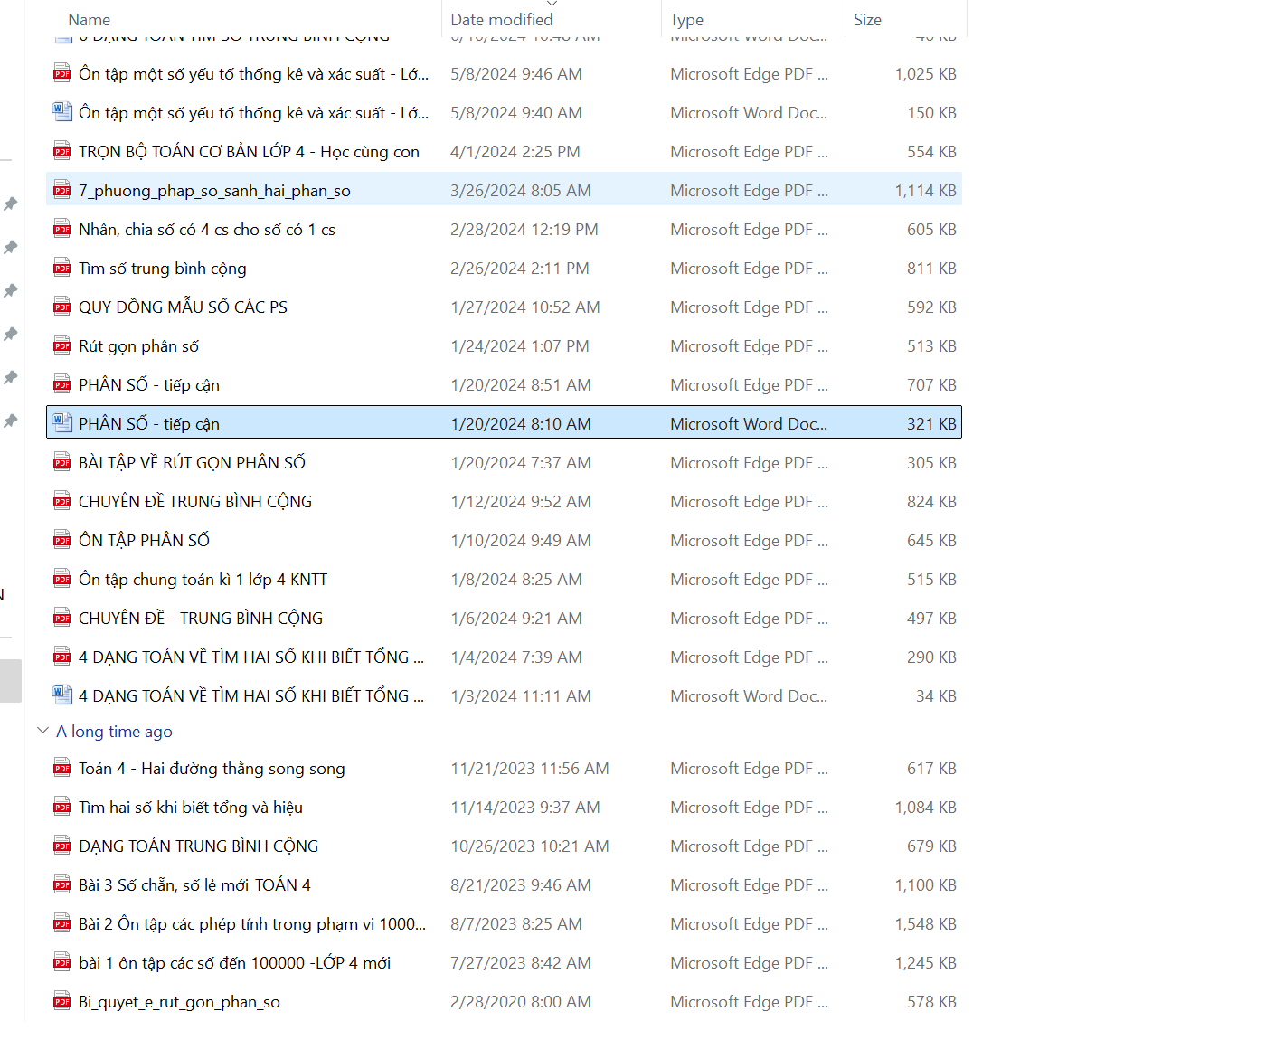The width and height of the screenshot is (1275, 1040).
Task: Click PDF icon of TRỌN BỘ TOÁN CƠ BẢN LỚP 4
Action: 61,151
